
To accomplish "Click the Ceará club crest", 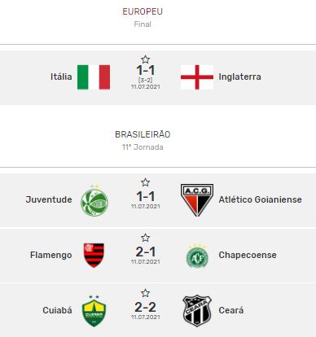I will coord(197,311).
